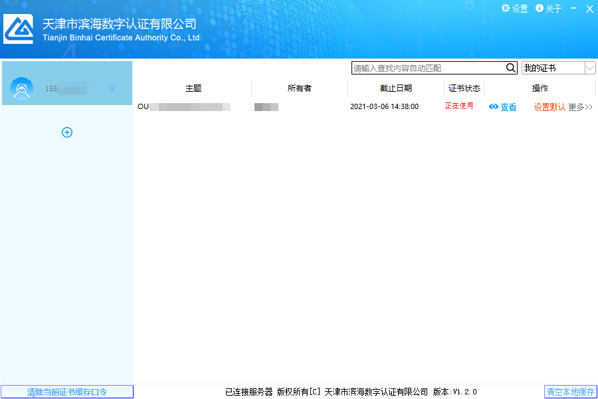Expand the 我的证书 dropdown
The height and width of the screenshot is (399, 598).
click(x=589, y=68)
